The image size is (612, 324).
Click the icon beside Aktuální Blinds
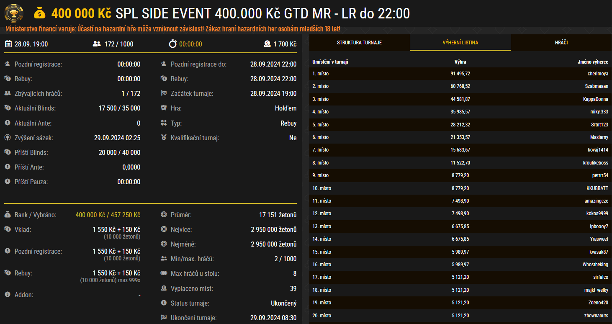(8, 108)
